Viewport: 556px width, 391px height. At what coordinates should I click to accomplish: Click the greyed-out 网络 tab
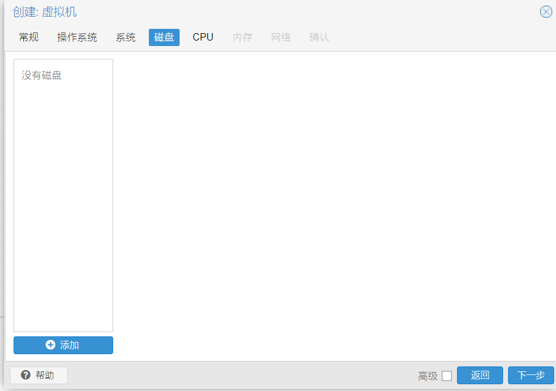point(281,37)
